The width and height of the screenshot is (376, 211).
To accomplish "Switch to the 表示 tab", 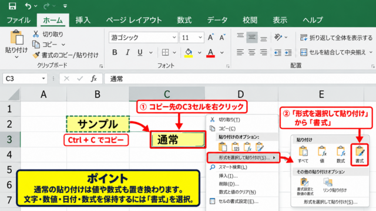I will (280, 20).
